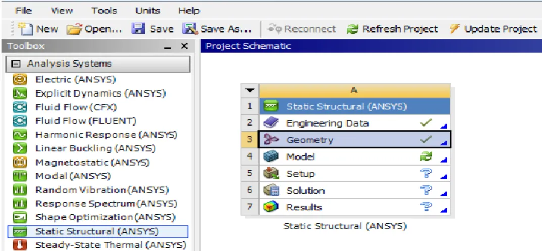
Task: Click the Refresh Project button
Action: click(x=392, y=29)
